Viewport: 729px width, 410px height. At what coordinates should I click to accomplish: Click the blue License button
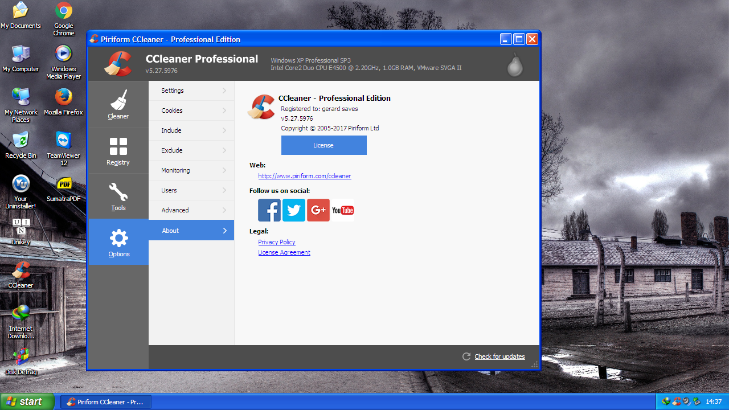point(324,145)
